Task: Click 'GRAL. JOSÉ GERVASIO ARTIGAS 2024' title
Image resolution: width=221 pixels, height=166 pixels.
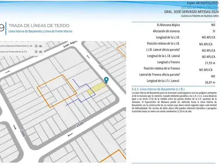Action: point(192,12)
